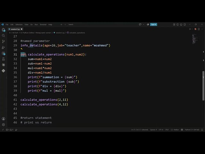Go forward with the right arrow

point(65,24)
